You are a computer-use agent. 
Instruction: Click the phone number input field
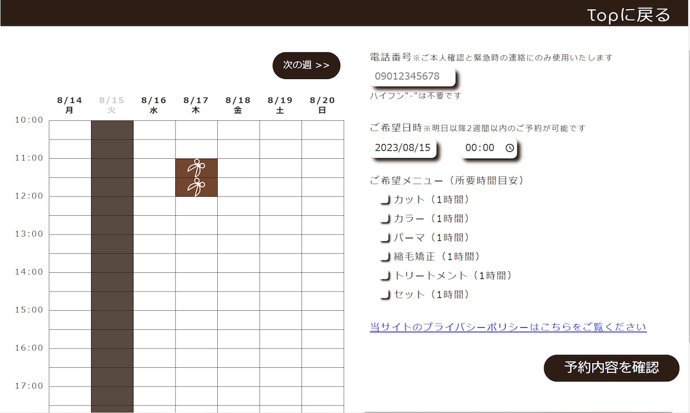(412, 76)
